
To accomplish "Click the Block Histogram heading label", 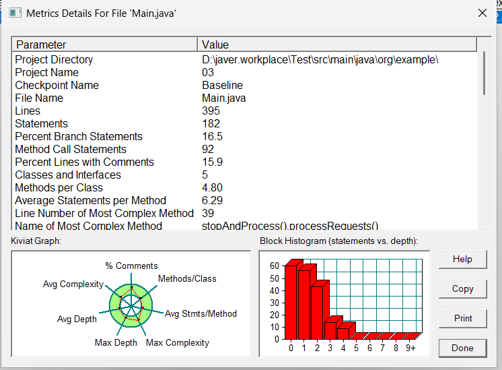I will tap(338, 241).
